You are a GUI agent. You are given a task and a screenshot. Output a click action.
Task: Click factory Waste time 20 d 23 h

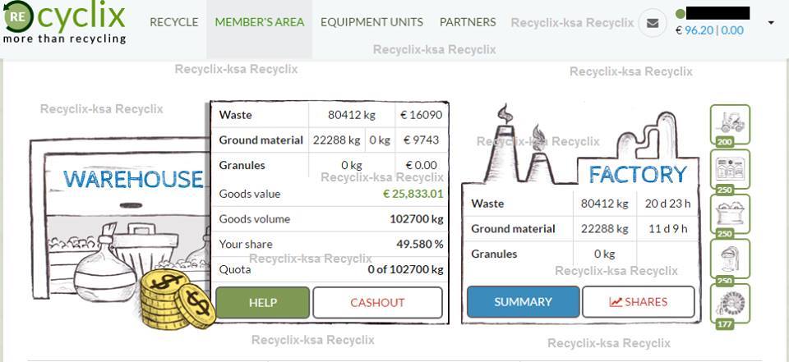coord(667,204)
